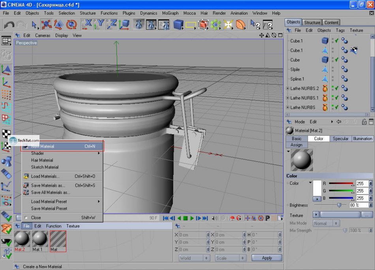The image size is (375, 270).
Task: Open material manager Texture menu
Action: (73, 226)
